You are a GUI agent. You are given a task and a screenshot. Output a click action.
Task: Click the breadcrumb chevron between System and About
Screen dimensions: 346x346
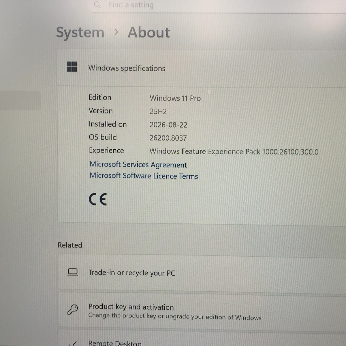click(x=116, y=33)
